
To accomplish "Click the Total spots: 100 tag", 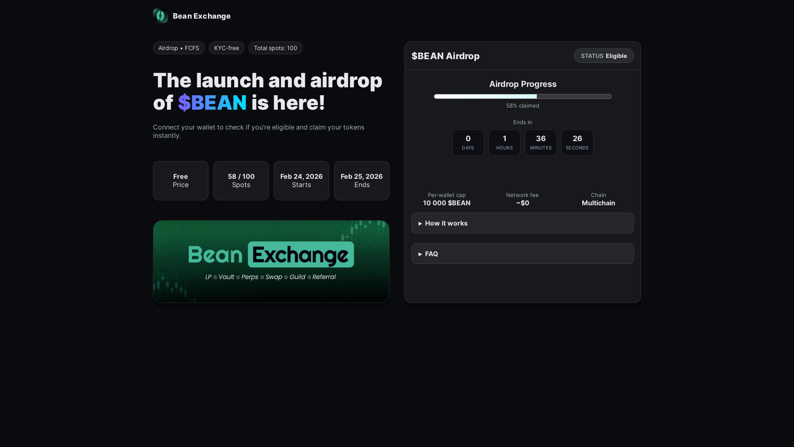I will click(x=275, y=48).
